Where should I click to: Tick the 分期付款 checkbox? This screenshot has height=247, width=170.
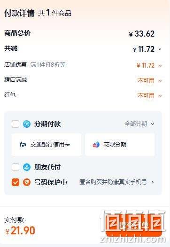point(15,124)
